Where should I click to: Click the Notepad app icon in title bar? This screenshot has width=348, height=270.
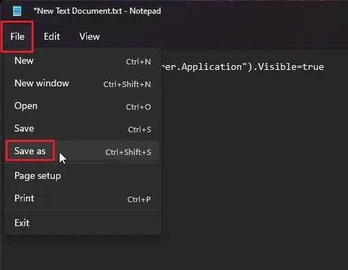17,11
